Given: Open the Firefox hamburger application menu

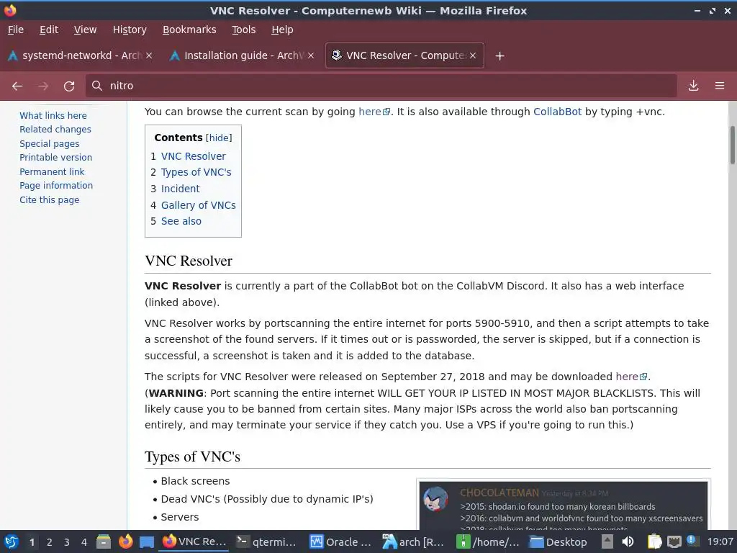Looking at the screenshot, I should click(x=720, y=86).
